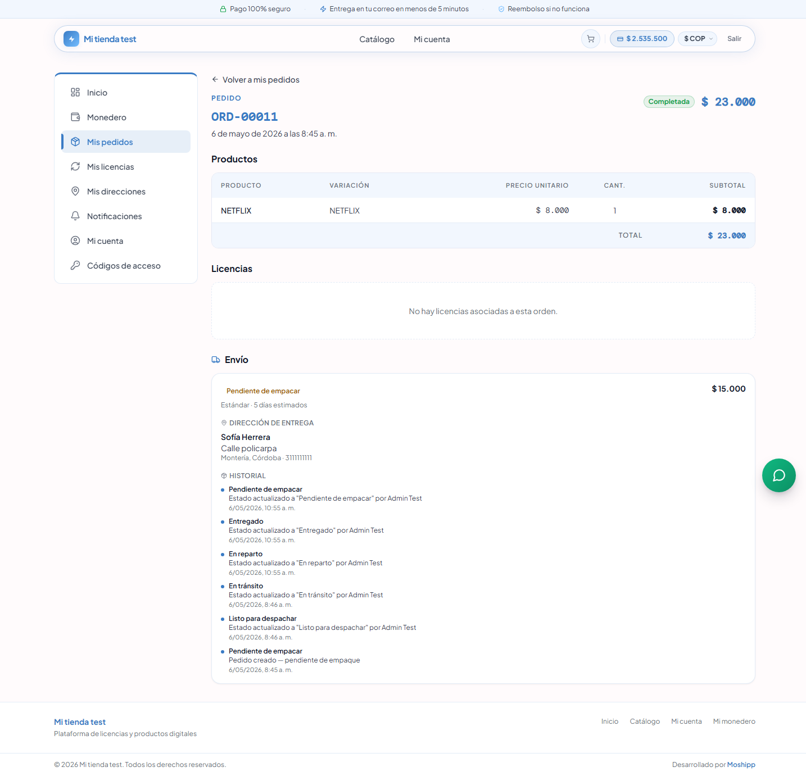
Task: Click the total amount $ 23.000 in table
Action: click(x=727, y=235)
